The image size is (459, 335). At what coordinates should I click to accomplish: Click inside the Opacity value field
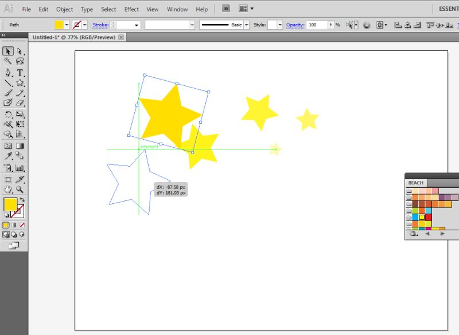click(x=312, y=25)
